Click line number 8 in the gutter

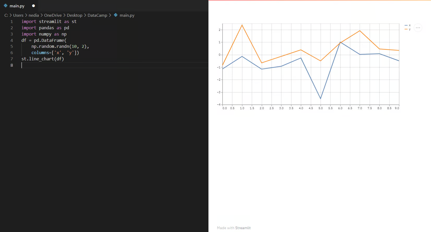pyautogui.click(x=12, y=65)
